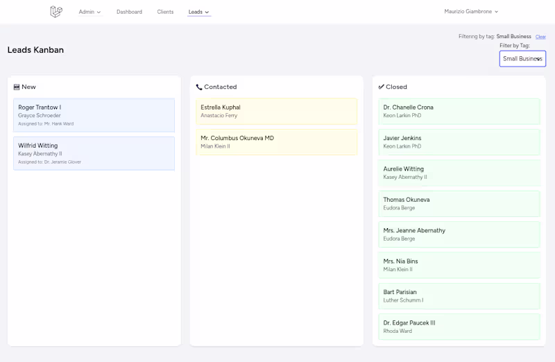This screenshot has height=362, width=555.
Task: Click the Mrs. Nia Bins card
Action: pos(459,265)
